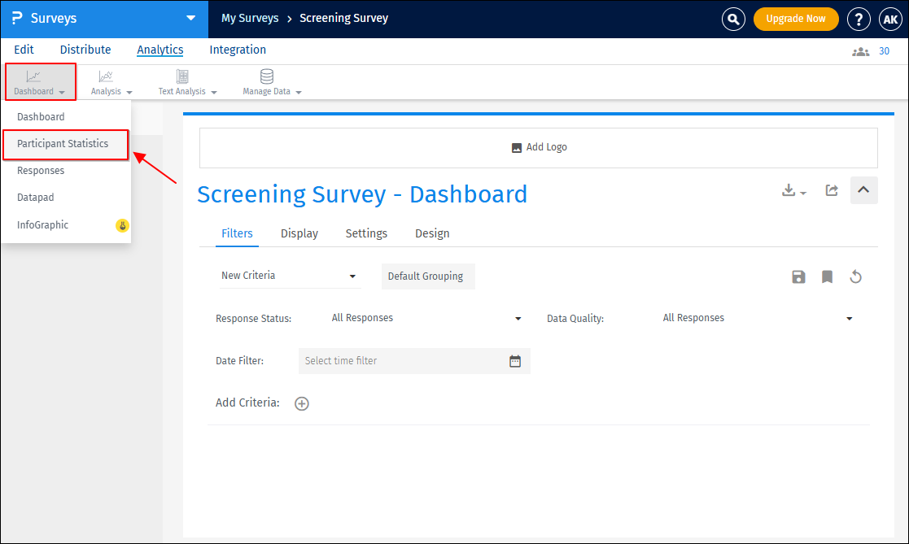Collapse the dashboard with the chevron button
The height and width of the screenshot is (544, 909).
(863, 189)
